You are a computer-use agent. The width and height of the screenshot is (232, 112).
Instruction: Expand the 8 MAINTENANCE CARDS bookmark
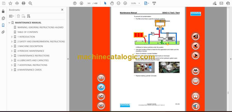point(12,70)
